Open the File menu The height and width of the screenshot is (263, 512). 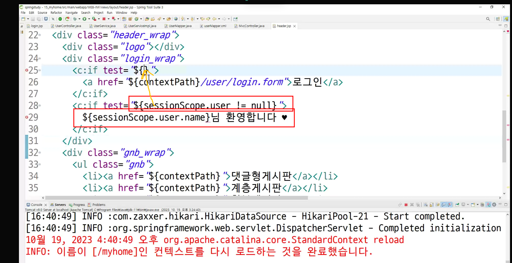23,13
